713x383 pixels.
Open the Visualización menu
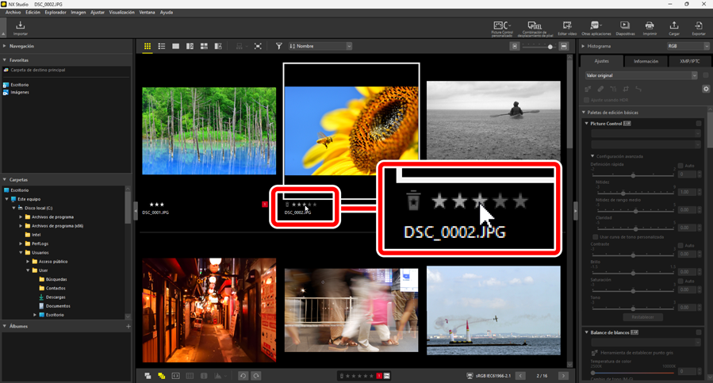pyautogui.click(x=121, y=13)
